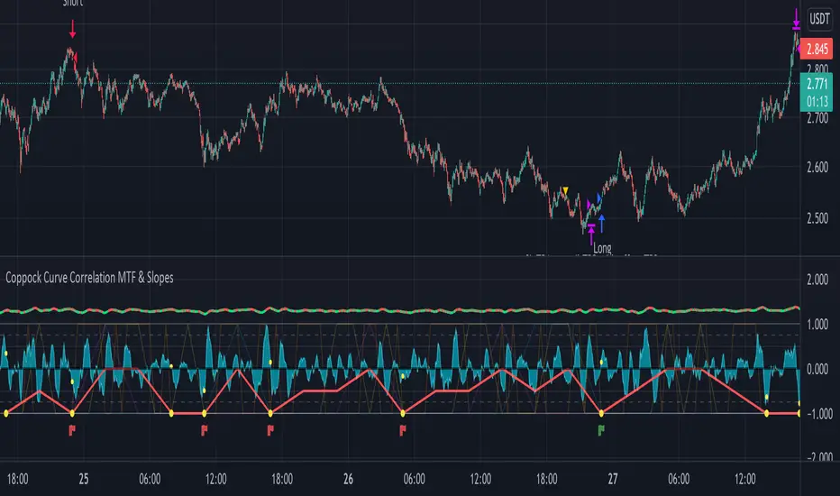Screen dimensions: 840x496
Task: Click the purple up arrow above Long label
Action: click(x=591, y=234)
